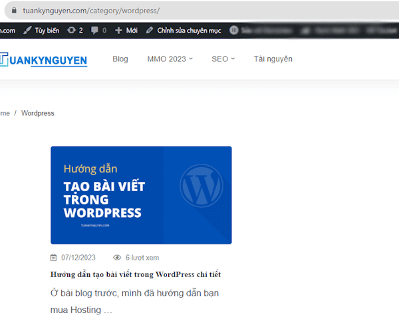Screen dimensions: 399x325
Task: Click the round Elementor icon in admin bar
Action: click(233, 31)
